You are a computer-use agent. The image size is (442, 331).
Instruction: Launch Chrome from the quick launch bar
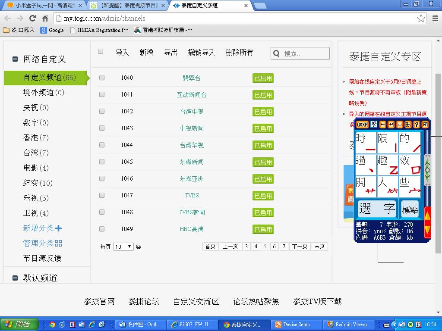[x=52, y=325]
